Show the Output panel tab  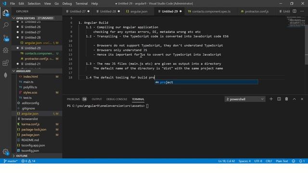(x=97, y=99)
